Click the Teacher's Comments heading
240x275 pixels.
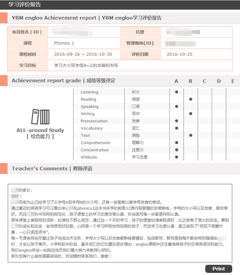(x=52, y=169)
